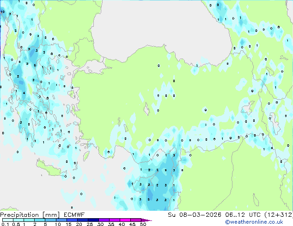Click the legend label '15'
This screenshot has height=226, width=293.
tap(68, 224)
